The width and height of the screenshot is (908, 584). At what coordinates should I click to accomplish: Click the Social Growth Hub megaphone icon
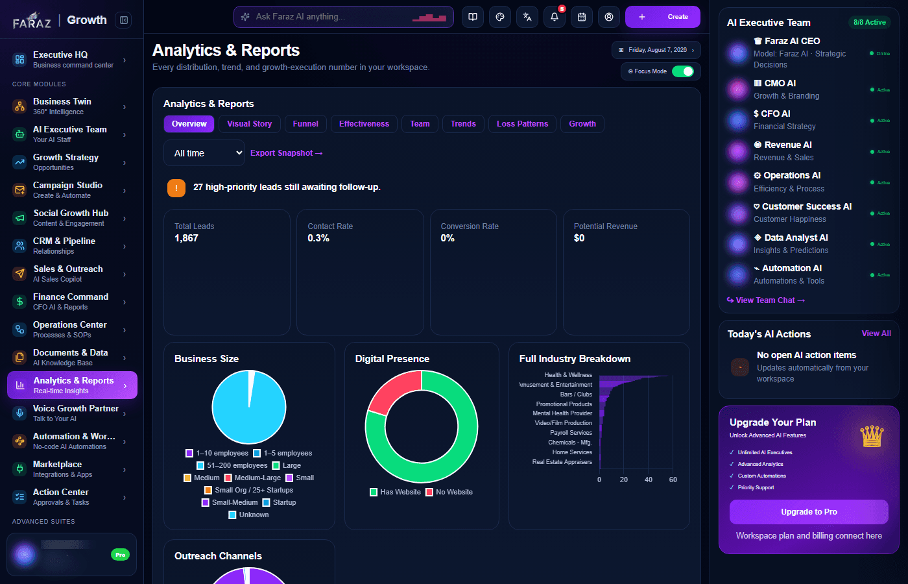click(19, 218)
